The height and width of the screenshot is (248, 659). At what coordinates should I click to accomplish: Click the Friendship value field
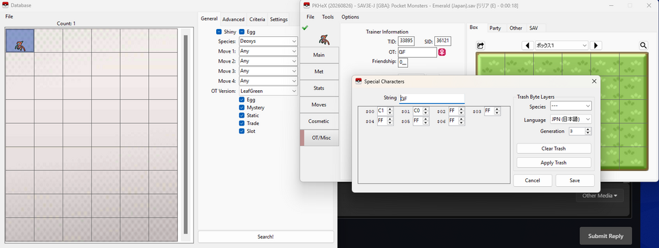(x=403, y=62)
